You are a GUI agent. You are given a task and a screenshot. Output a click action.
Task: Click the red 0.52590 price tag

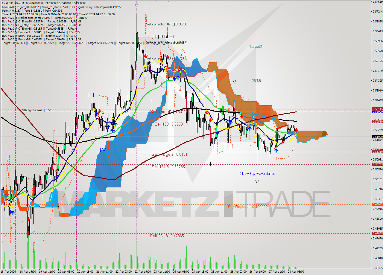377,121
